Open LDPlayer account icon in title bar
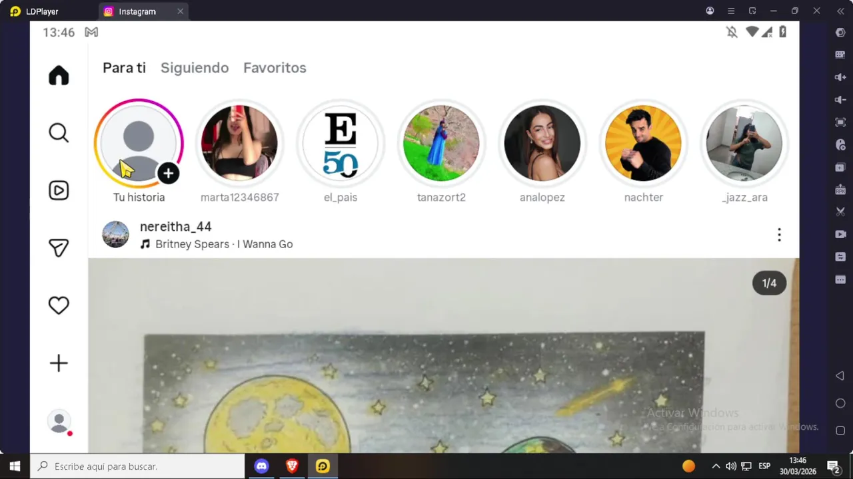 (710, 11)
